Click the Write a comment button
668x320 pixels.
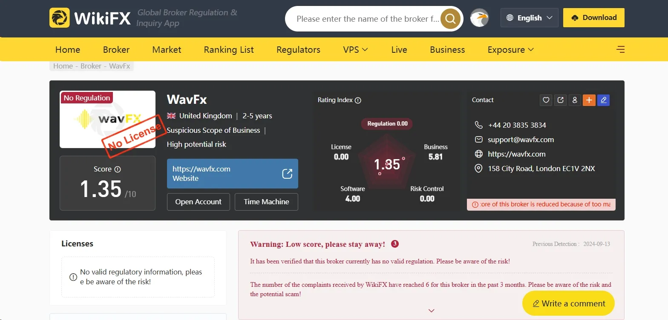pyautogui.click(x=568, y=303)
